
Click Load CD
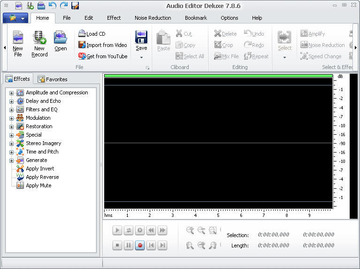click(92, 34)
